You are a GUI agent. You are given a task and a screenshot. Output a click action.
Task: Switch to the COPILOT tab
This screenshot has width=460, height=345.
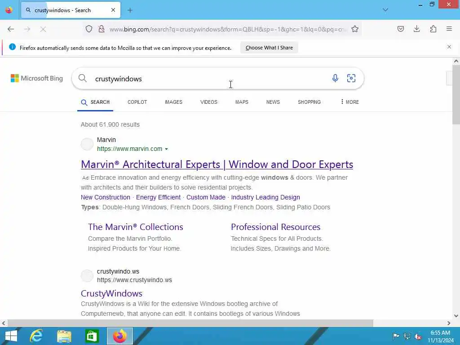coord(137,102)
